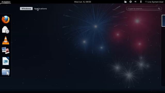Launch the LibreOffice document icon in the dash

6,61
